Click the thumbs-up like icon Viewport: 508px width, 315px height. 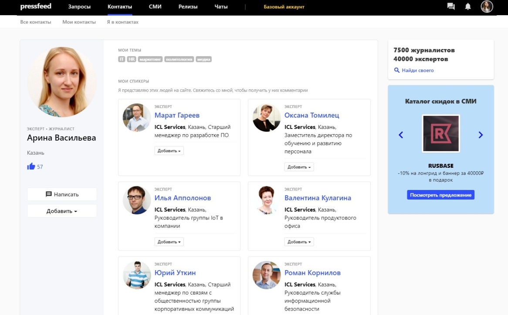pos(31,166)
